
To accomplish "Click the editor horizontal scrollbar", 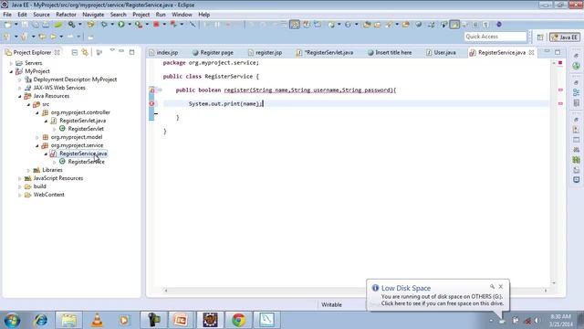I will tap(355, 291).
